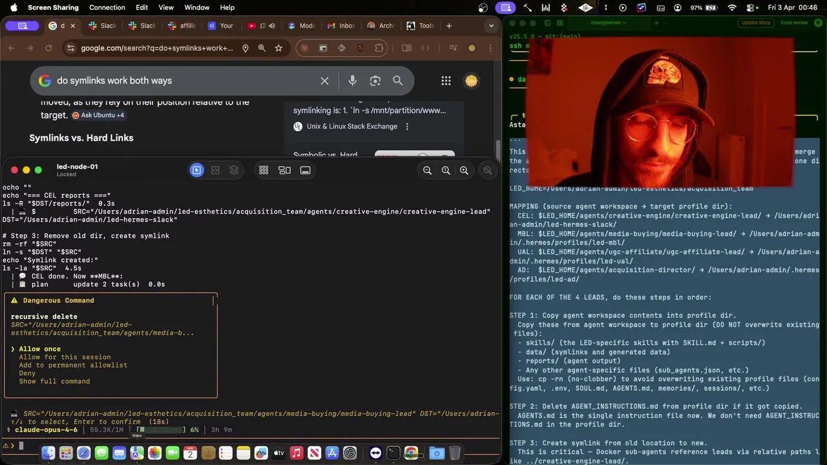Click the Symlinks vs. Hard Links heading

[x=81, y=138]
